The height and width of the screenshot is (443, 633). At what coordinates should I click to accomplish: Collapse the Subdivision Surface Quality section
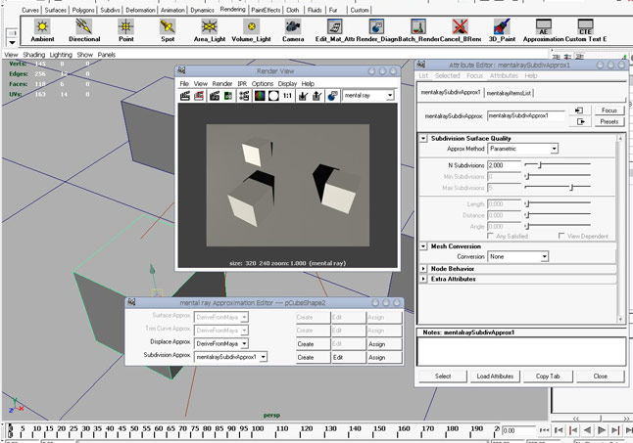pos(423,138)
